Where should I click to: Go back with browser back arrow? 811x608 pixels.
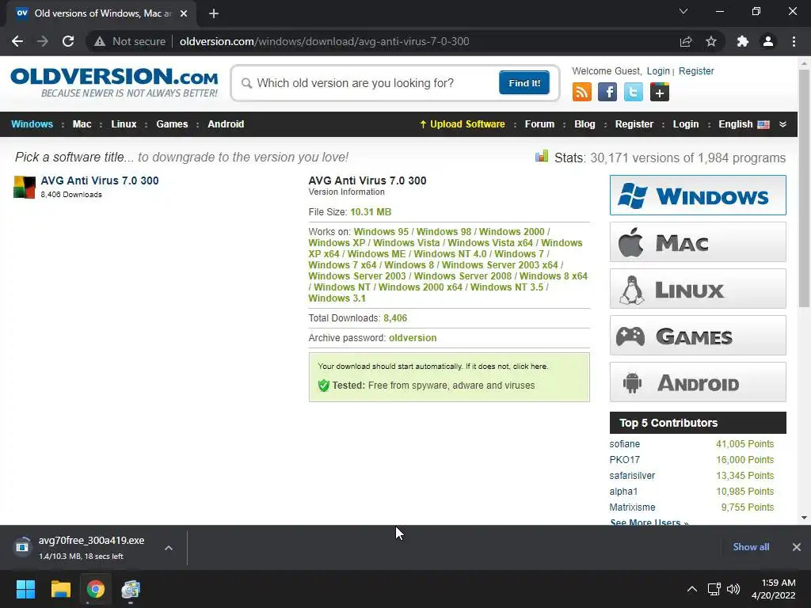tap(17, 41)
